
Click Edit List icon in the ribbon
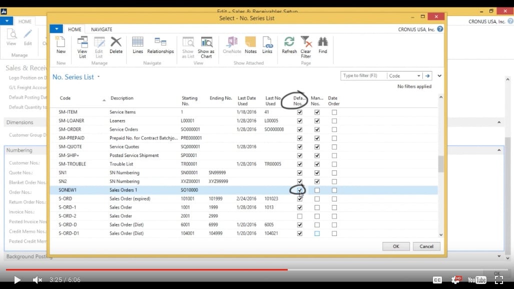[99, 47]
